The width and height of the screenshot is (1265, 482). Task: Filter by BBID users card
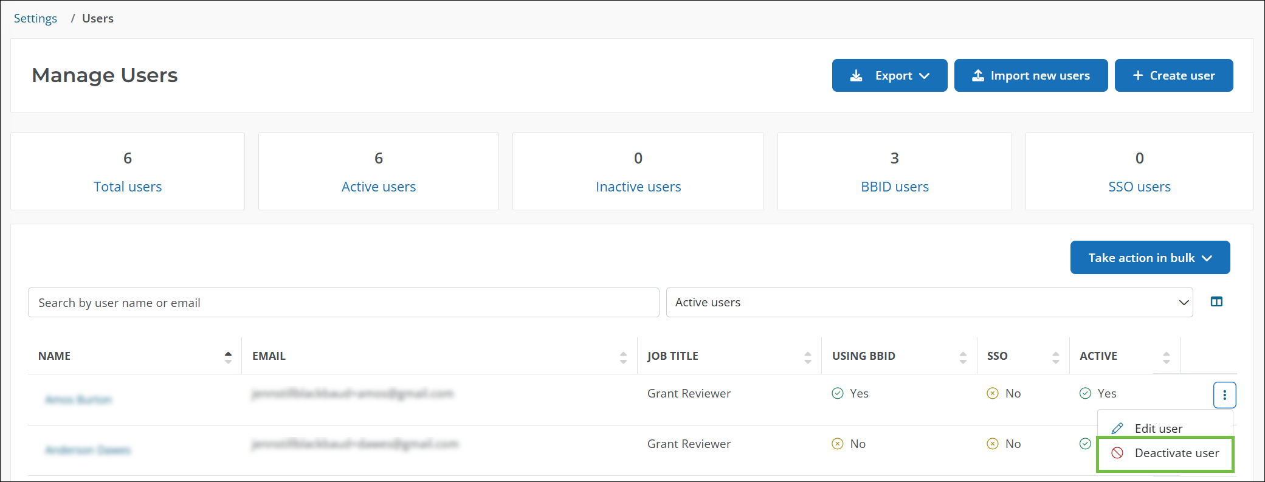point(894,171)
